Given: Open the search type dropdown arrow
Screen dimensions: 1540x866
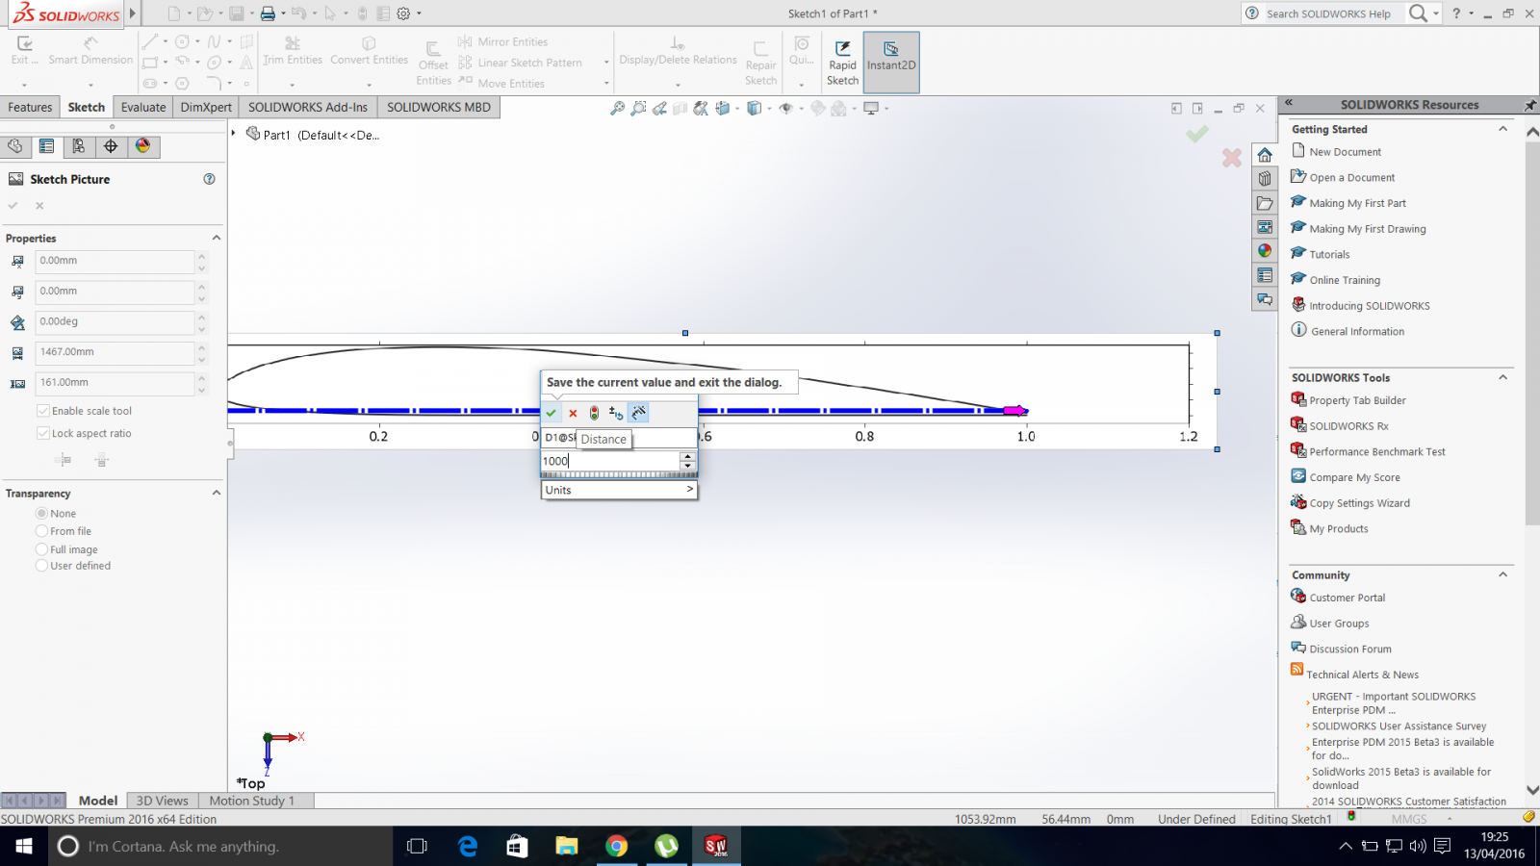Looking at the screenshot, I should pyautogui.click(x=1436, y=13).
